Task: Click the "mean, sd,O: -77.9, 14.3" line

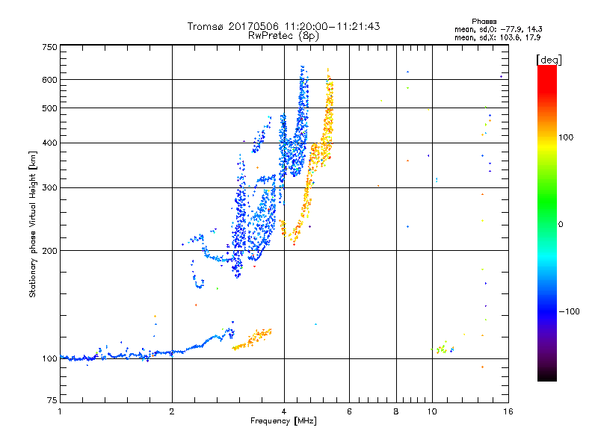Action: 498,29
